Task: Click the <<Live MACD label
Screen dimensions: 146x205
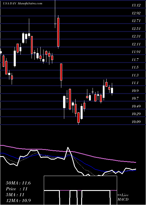Action: point(123,197)
